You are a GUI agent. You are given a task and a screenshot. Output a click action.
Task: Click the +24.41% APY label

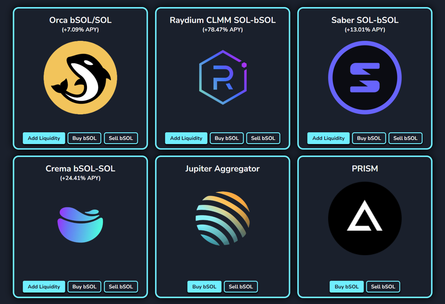(80, 178)
